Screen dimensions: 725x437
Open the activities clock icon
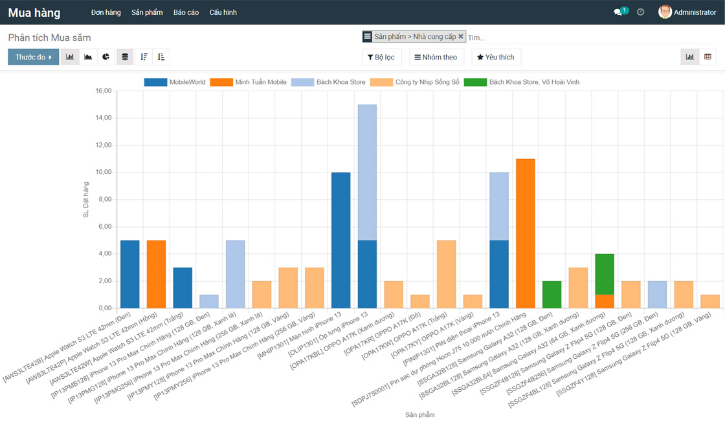tap(640, 12)
